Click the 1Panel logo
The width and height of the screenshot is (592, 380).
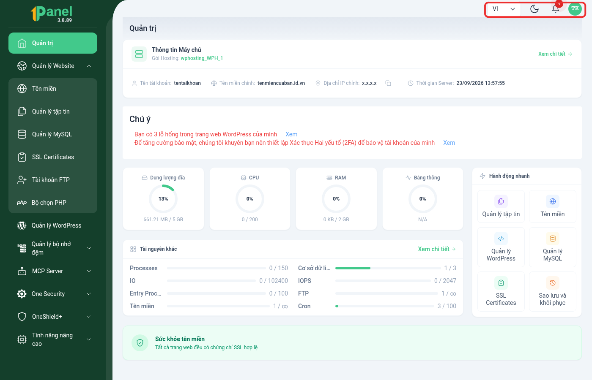pyautogui.click(x=52, y=13)
